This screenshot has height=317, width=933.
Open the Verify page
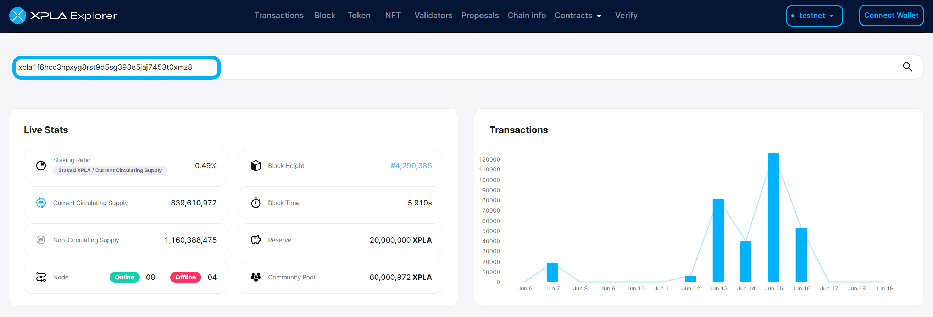(626, 16)
